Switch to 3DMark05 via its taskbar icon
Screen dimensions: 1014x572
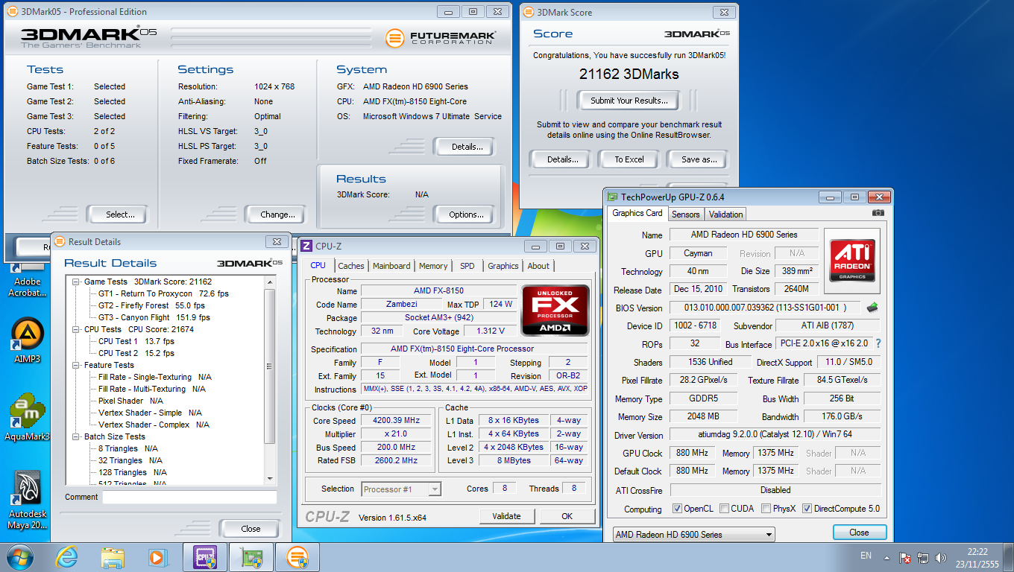(297, 557)
